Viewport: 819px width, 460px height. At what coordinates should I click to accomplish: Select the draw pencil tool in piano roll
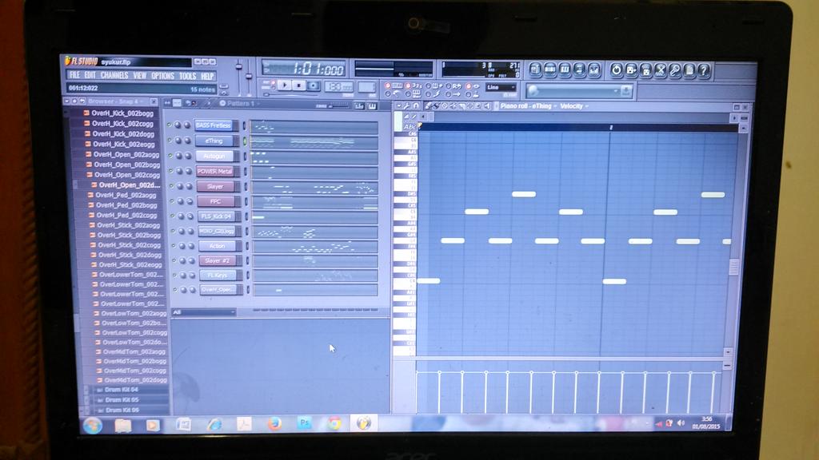[x=429, y=106]
